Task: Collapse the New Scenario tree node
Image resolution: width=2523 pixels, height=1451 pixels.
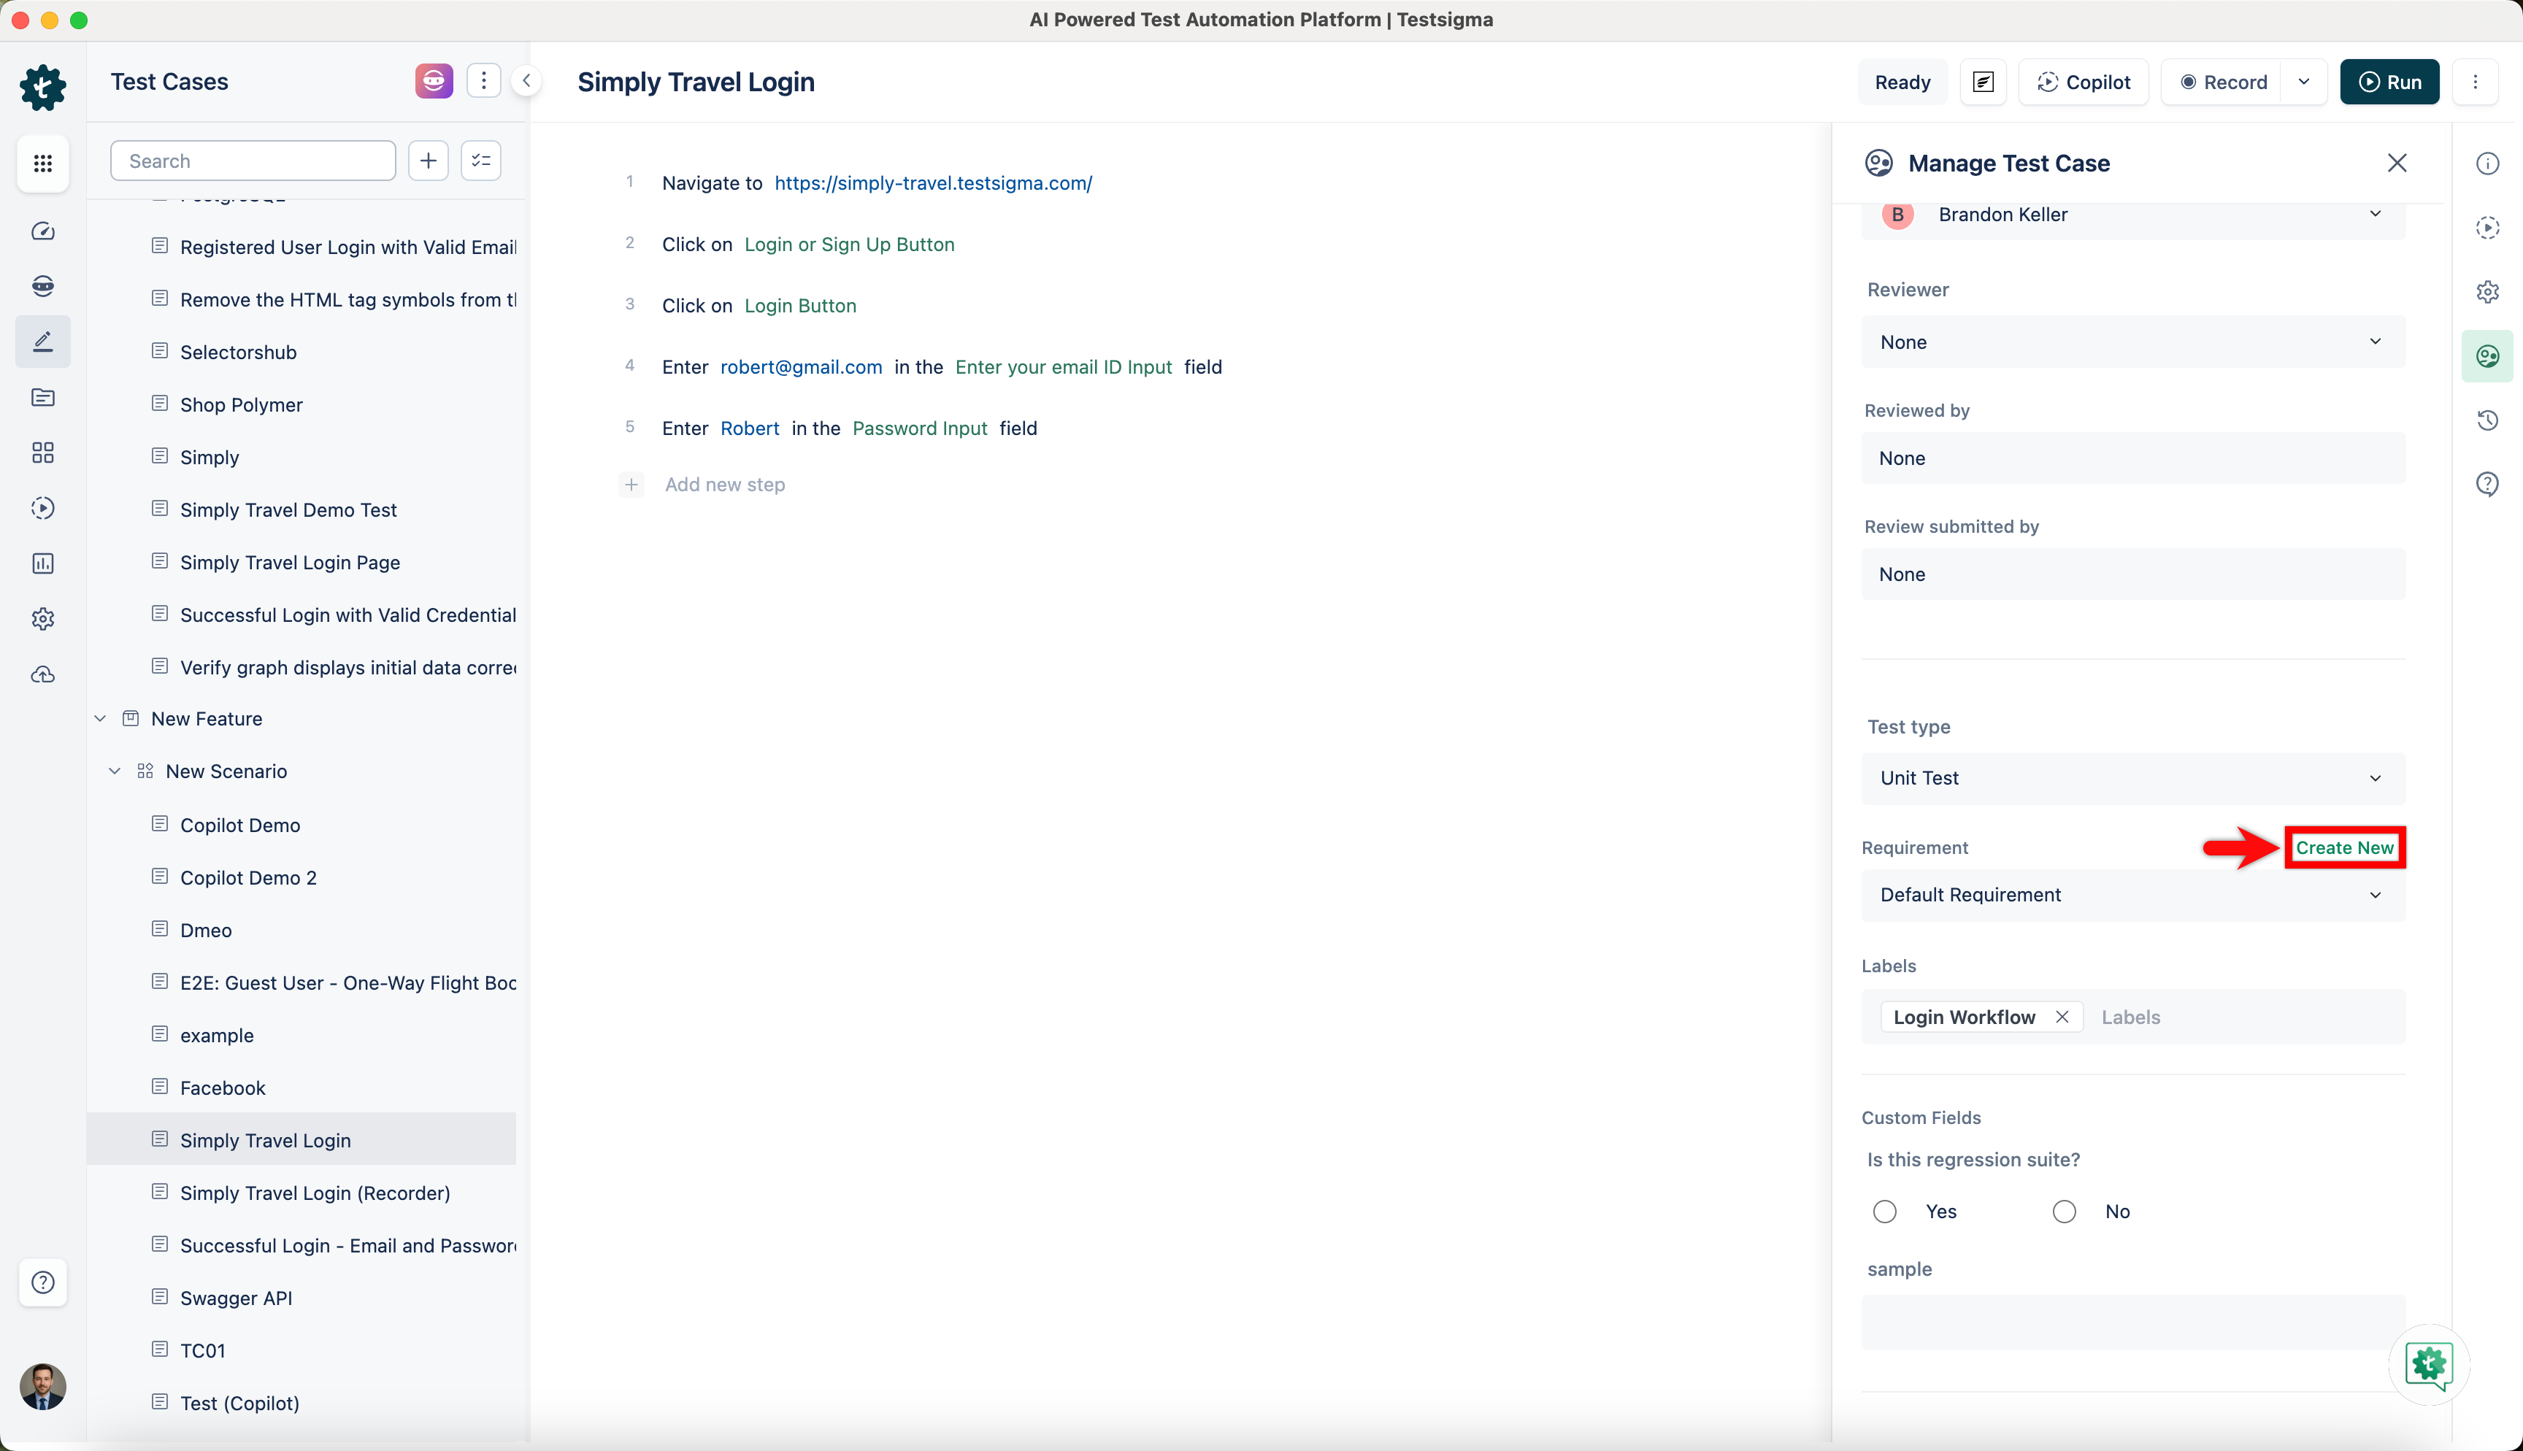Action: (x=115, y=771)
